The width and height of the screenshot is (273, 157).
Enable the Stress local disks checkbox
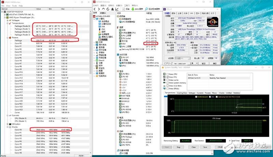[168, 85]
